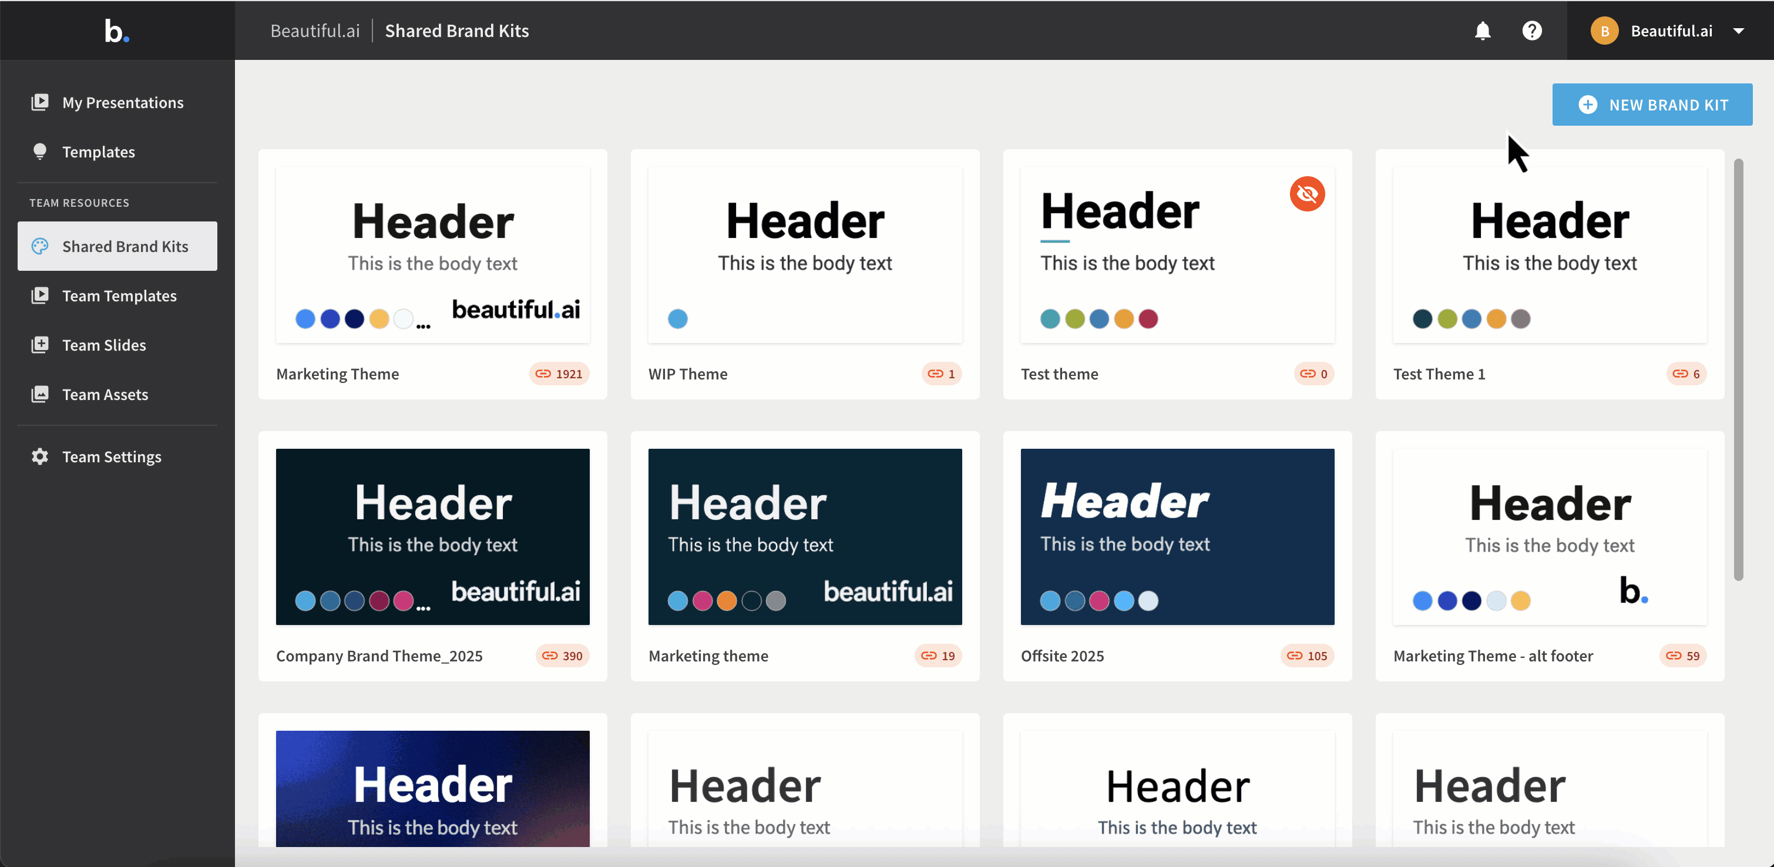Image resolution: width=1774 pixels, height=867 pixels.
Task: Click the Team Assets image icon
Action: 40,394
